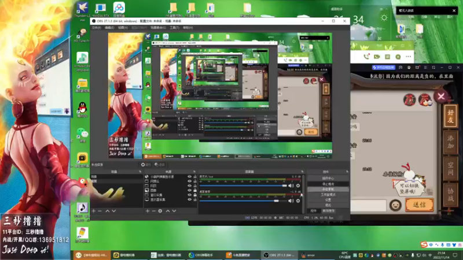Click the 麦克风/Aux volume slider
The height and width of the screenshot is (260, 463).
[243, 185]
